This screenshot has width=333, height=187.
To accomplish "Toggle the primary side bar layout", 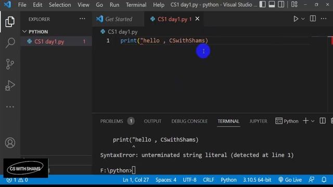I will (262, 5).
